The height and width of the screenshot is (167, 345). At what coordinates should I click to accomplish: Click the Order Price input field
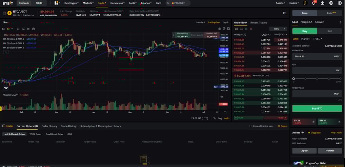(317, 56)
